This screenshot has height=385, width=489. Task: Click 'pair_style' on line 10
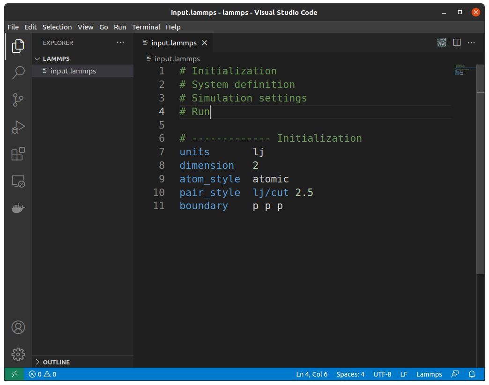tap(210, 193)
